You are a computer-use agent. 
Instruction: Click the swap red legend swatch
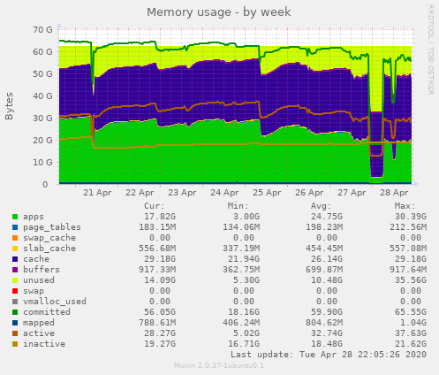(x=15, y=291)
